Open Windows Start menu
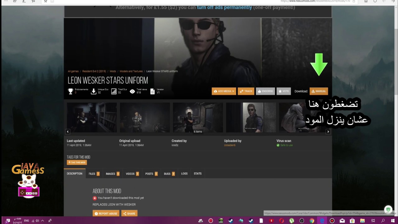The image size is (398, 224). 393,221
